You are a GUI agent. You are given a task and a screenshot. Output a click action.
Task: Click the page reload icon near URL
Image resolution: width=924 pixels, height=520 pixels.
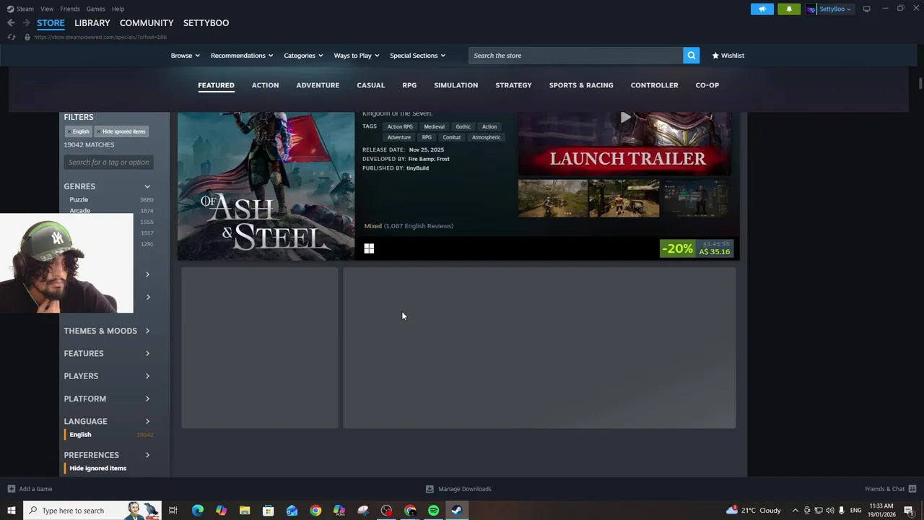click(12, 37)
